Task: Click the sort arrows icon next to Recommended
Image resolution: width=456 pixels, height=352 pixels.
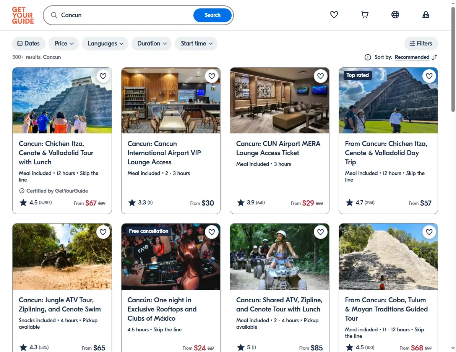Action: (434, 57)
